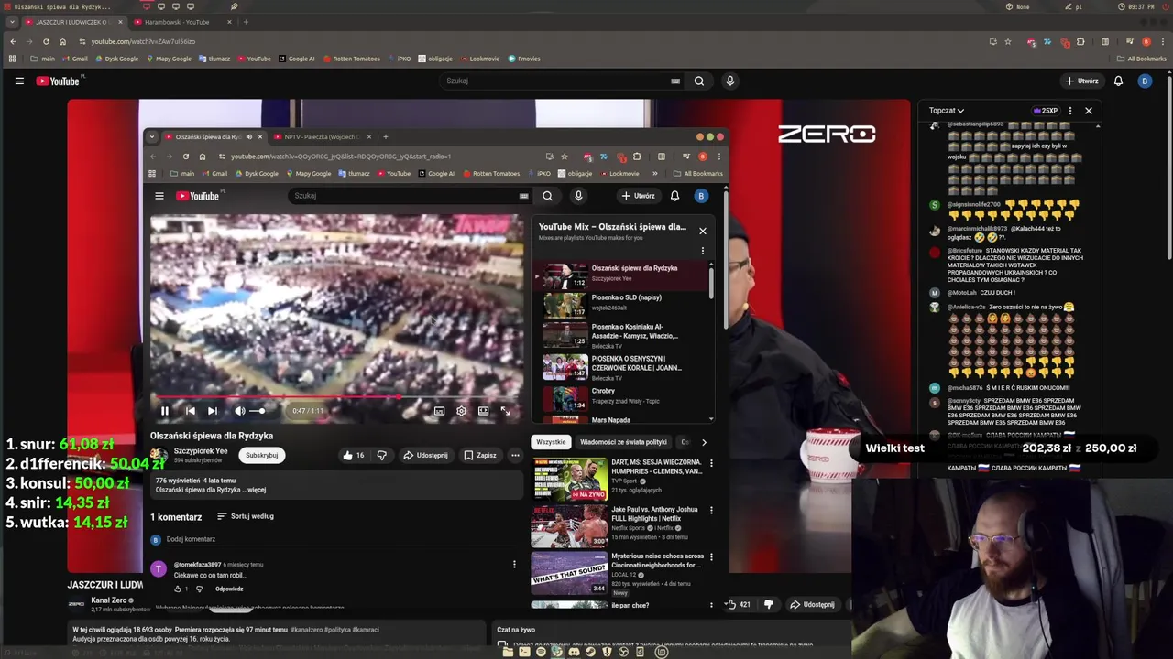The height and width of the screenshot is (659, 1173).
Task: Open the iPKO bookmark
Action: coord(400,59)
